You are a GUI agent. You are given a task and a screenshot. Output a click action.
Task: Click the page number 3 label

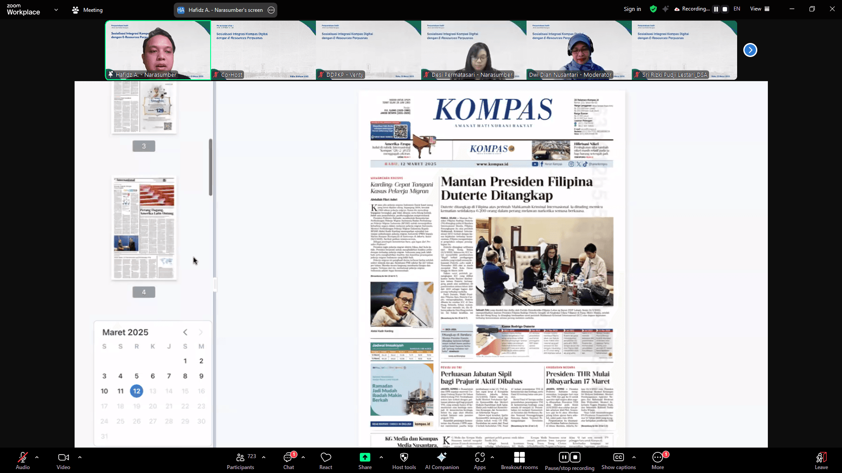click(x=144, y=146)
